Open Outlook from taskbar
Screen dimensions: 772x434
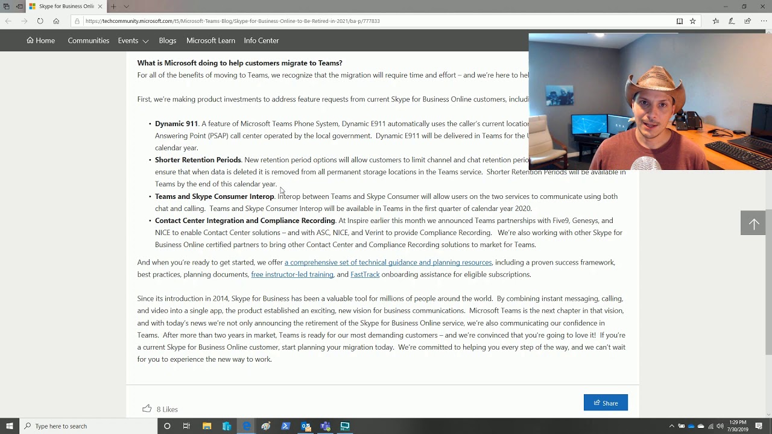click(x=306, y=426)
